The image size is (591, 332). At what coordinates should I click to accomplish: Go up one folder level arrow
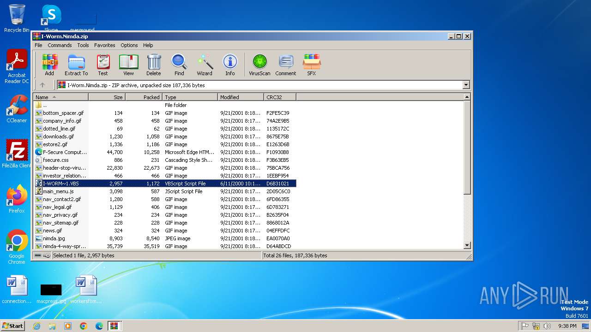tap(42, 85)
